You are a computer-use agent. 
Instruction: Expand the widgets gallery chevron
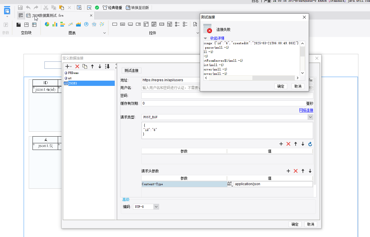(x=198, y=33)
